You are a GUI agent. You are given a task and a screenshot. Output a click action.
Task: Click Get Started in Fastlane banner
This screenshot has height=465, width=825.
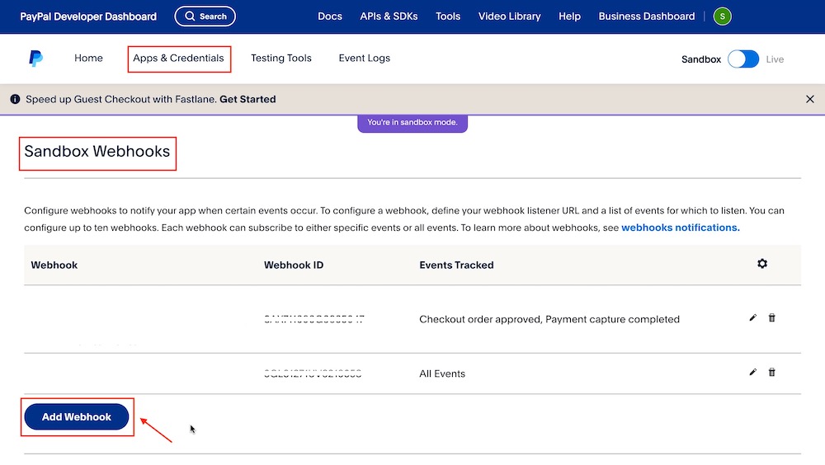pos(247,99)
